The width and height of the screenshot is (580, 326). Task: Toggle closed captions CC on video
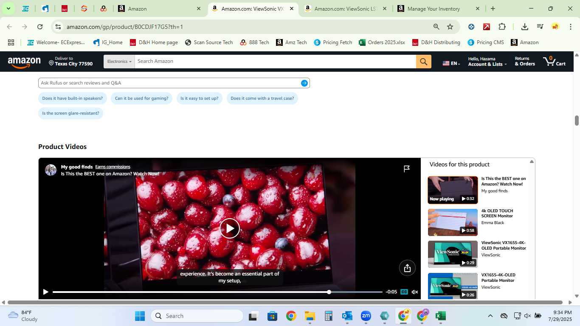click(404, 292)
